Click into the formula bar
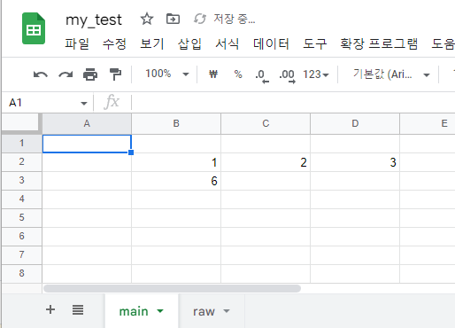 click(x=294, y=103)
